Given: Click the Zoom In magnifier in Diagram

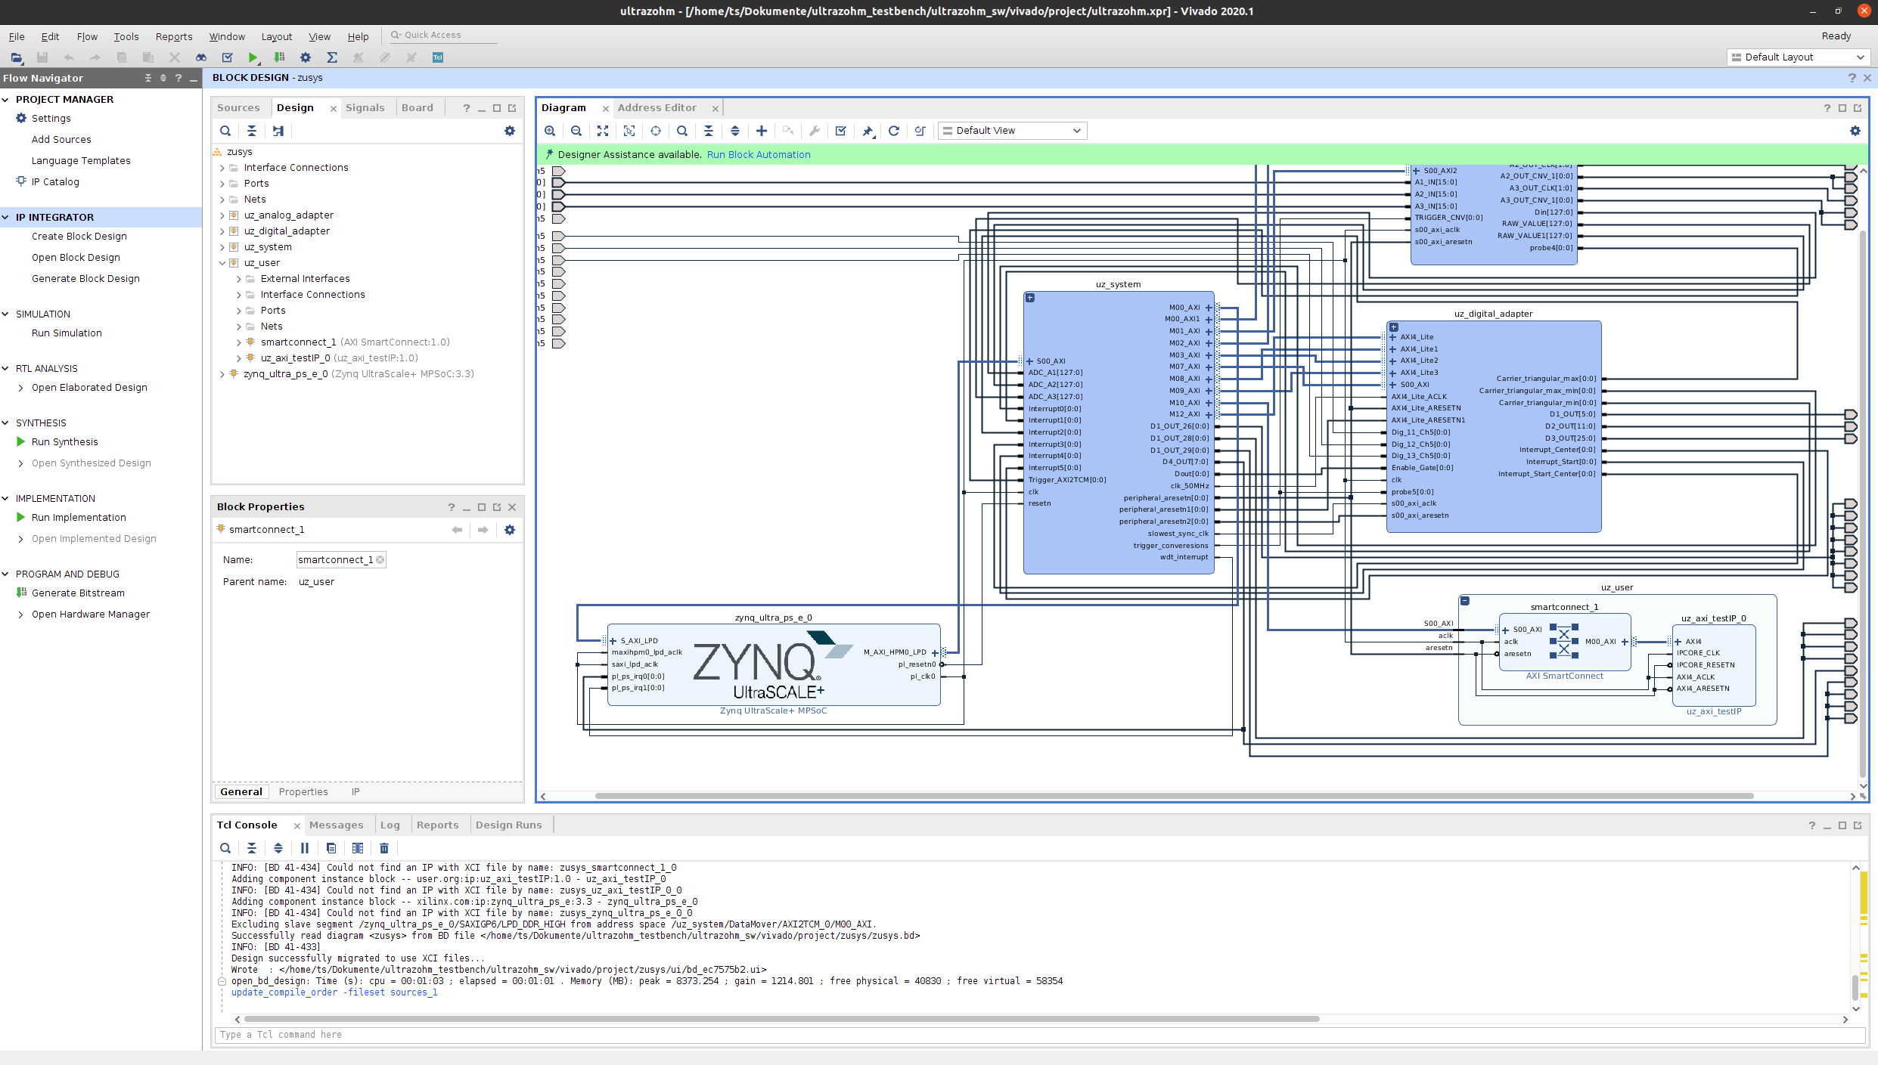Looking at the screenshot, I should pyautogui.click(x=550, y=131).
